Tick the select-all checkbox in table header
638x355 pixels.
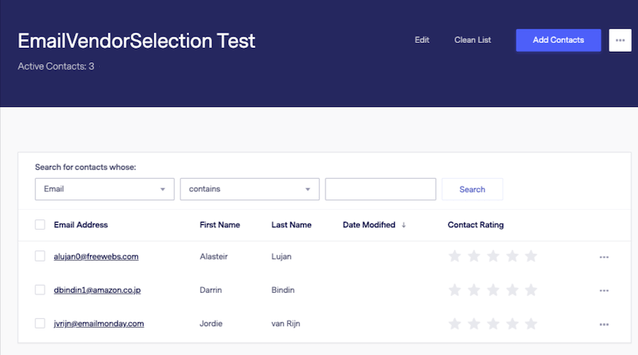[x=40, y=224]
